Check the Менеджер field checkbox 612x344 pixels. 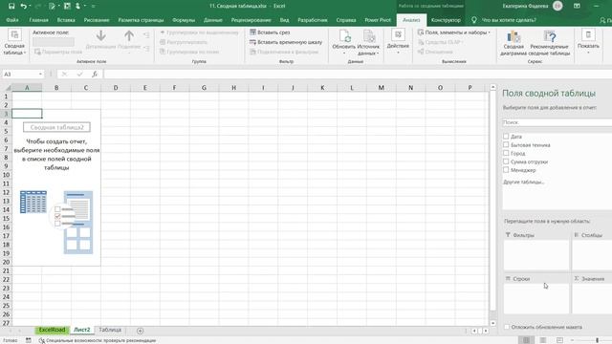pos(506,170)
